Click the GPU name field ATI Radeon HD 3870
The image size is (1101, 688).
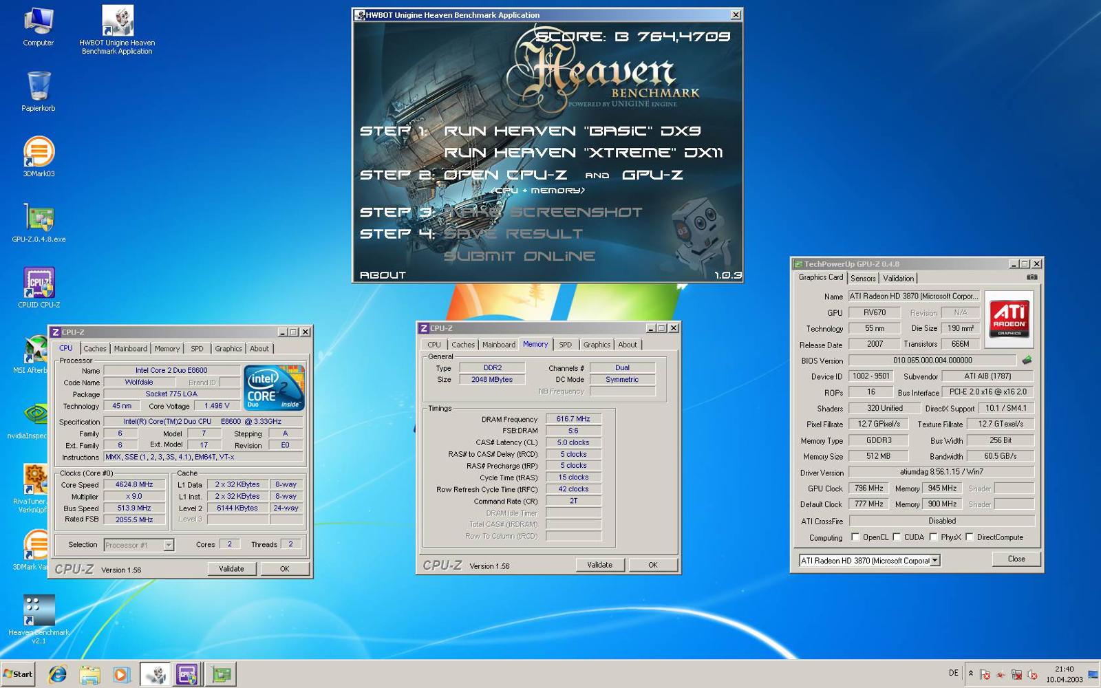pyautogui.click(x=914, y=297)
